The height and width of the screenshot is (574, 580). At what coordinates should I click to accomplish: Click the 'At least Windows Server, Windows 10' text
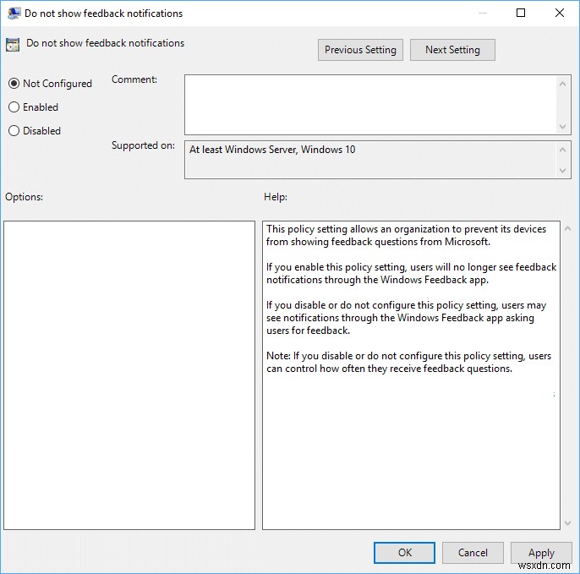(x=272, y=150)
